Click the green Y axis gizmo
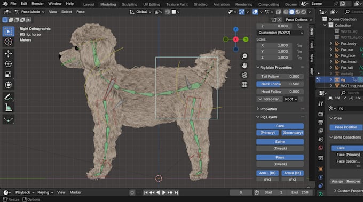Screen dimensions: 363x202 point(246,39)
